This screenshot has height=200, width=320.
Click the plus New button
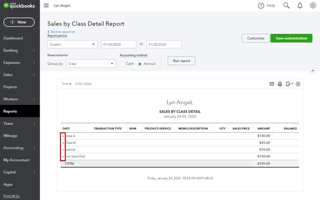click(19, 22)
